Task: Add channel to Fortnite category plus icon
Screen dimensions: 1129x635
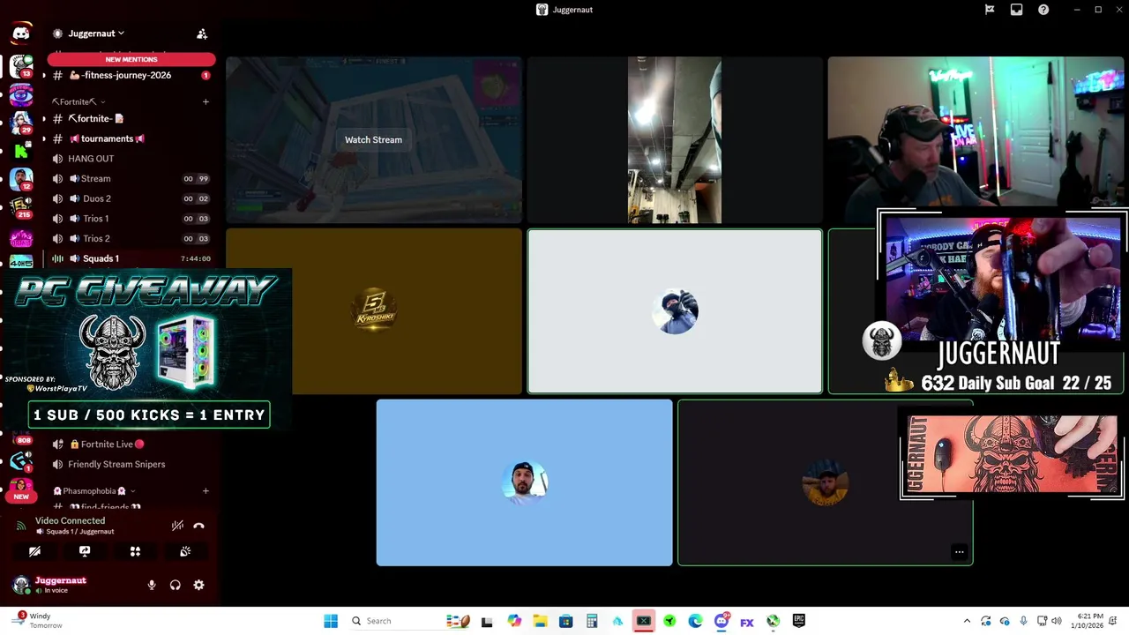Action: click(206, 101)
